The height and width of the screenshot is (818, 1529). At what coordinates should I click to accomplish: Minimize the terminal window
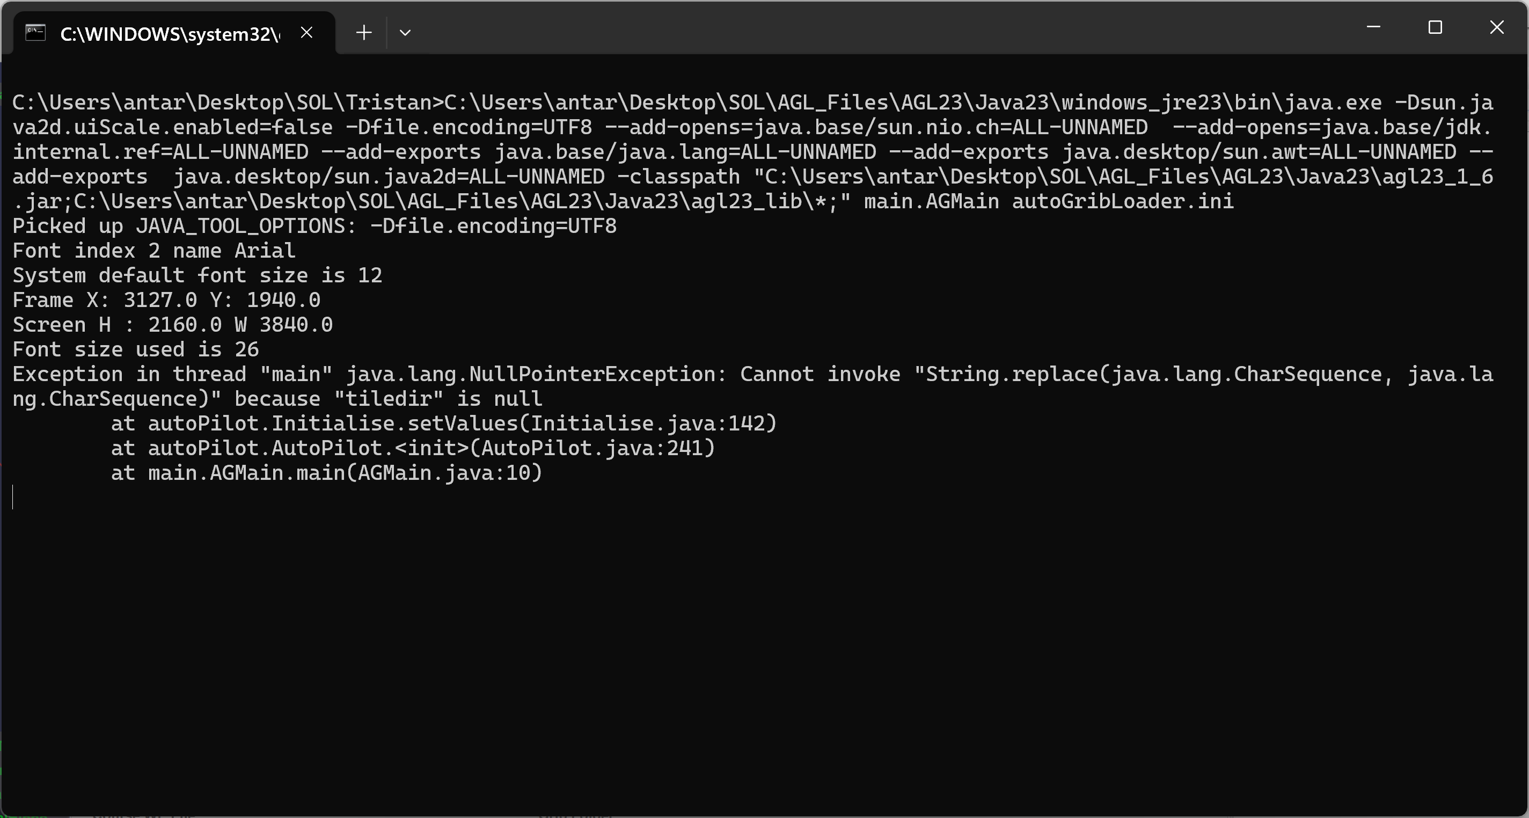[x=1373, y=27]
